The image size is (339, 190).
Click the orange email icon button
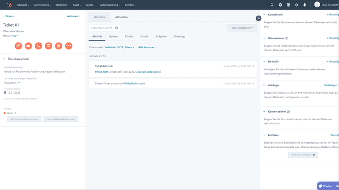[28, 46]
